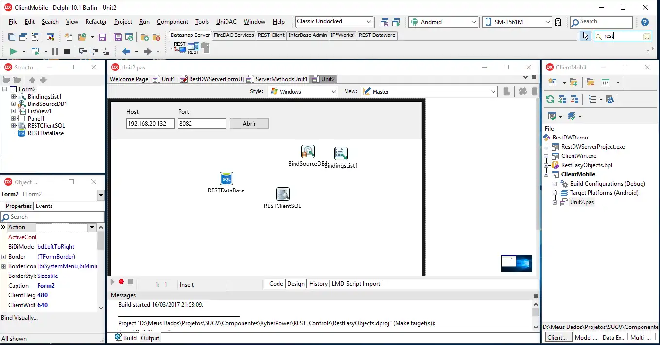Select the BindSourceDB1 component on form

308,152
